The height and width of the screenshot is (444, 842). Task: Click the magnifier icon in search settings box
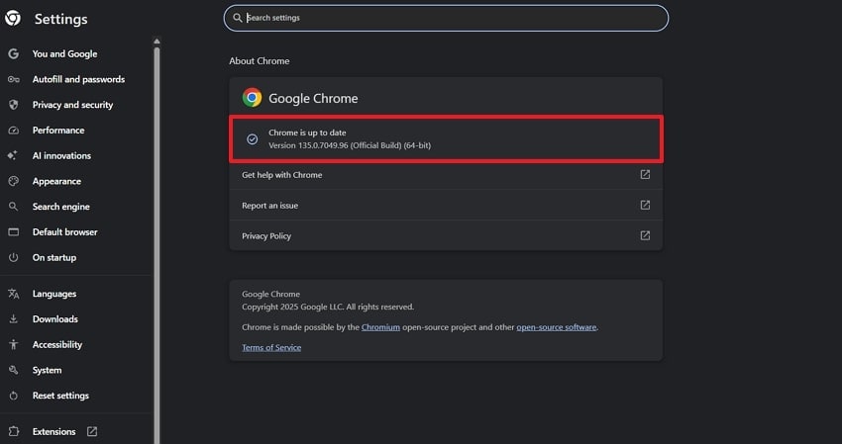point(238,18)
